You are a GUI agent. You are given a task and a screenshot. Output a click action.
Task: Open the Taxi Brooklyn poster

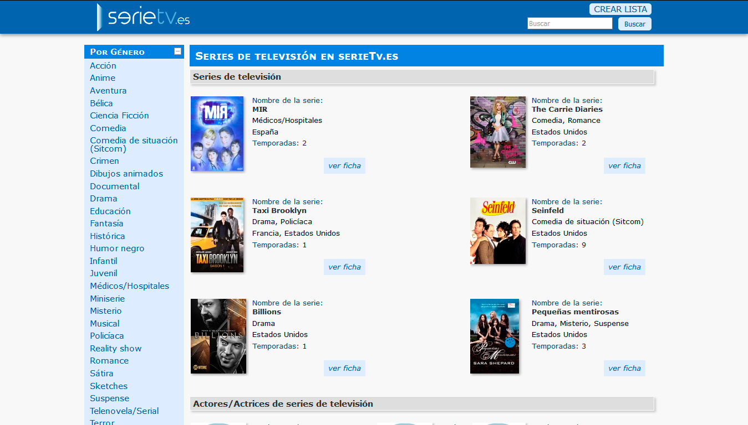click(x=217, y=235)
